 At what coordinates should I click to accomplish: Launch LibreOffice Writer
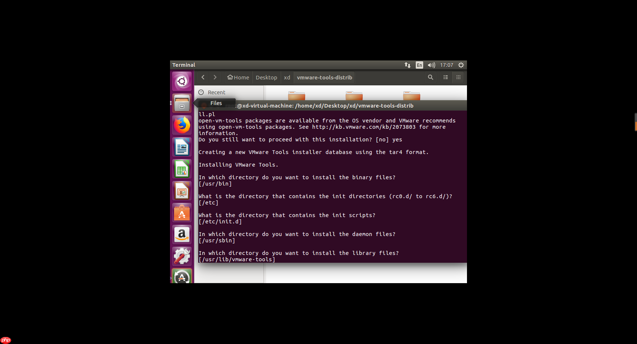182,147
